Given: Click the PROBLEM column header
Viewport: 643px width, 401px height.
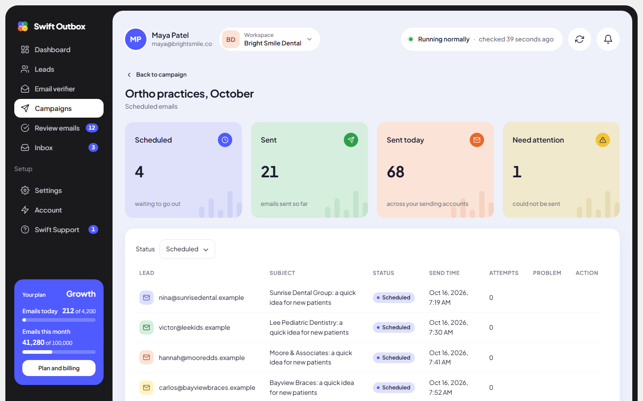Looking at the screenshot, I should 547,273.
